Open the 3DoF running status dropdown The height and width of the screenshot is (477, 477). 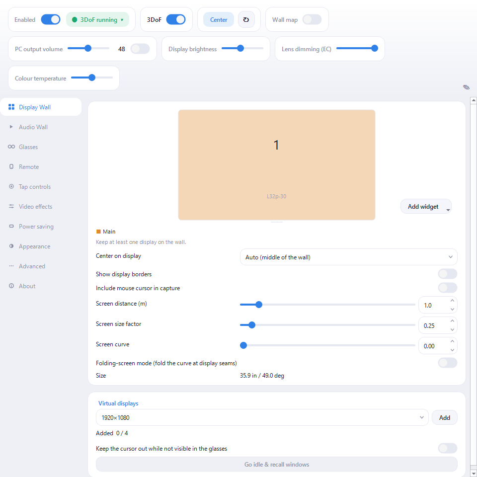(x=98, y=20)
